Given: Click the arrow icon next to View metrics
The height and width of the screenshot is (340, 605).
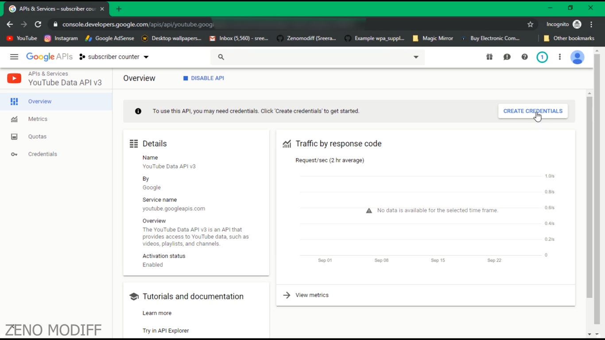Looking at the screenshot, I should pos(287,295).
